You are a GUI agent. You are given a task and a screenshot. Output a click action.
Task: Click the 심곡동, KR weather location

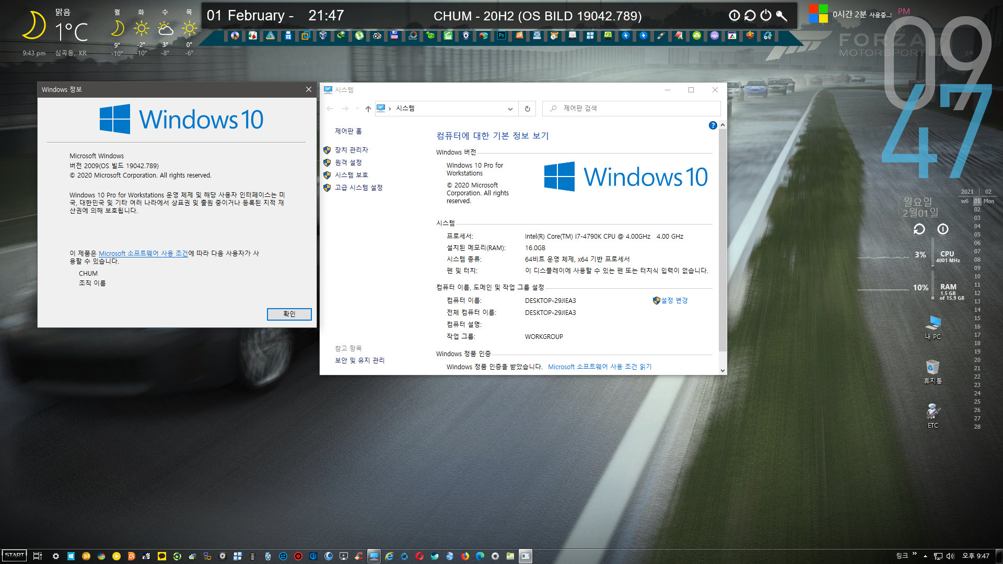click(x=71, y=53)
